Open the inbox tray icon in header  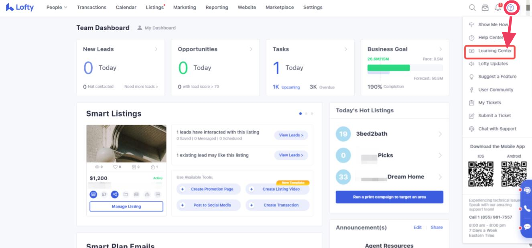(x=485, y=8)
